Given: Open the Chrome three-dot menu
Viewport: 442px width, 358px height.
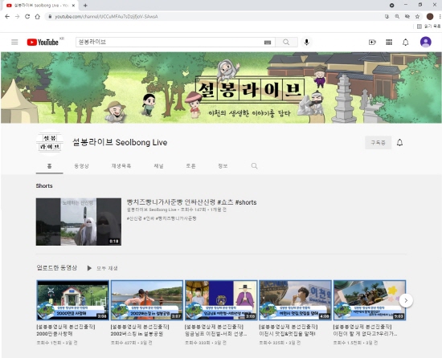Looking at the screenshot, I should click(440, 17).
